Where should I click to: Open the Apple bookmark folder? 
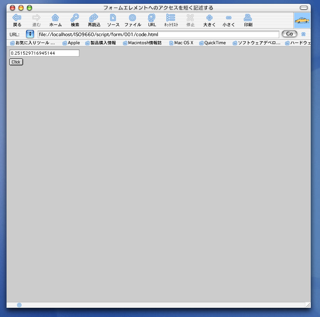[71, 43]
